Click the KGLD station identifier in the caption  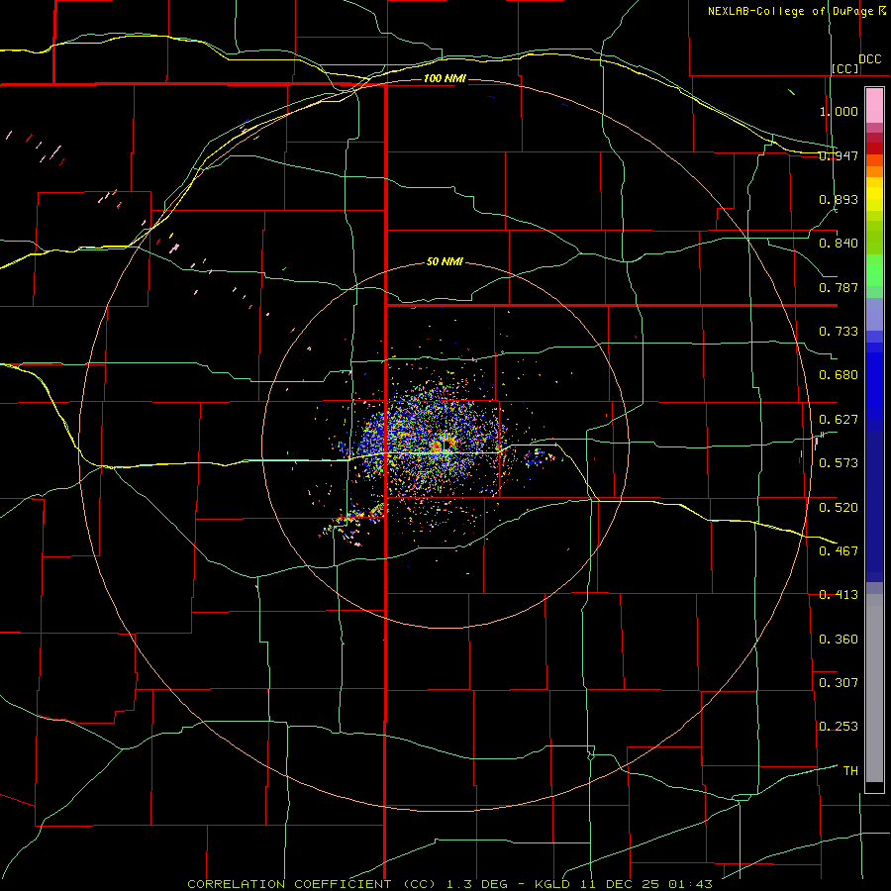[x=554, y=884]
